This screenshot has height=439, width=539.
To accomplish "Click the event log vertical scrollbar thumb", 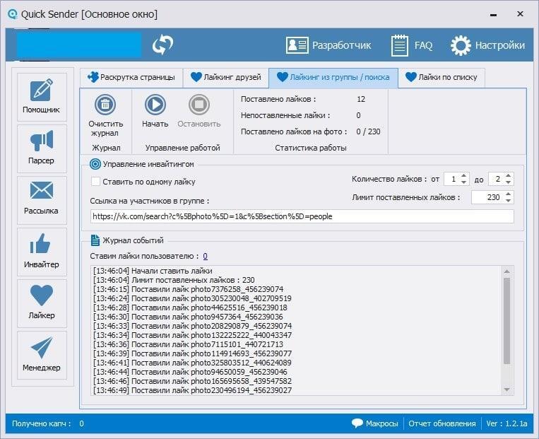I will [x=507, y=320].
